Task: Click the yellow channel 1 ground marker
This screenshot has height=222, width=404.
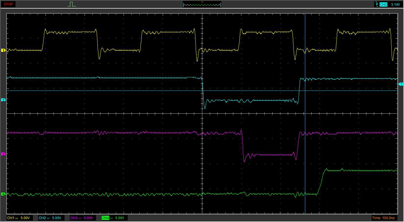Action: (x=3, y=50)
